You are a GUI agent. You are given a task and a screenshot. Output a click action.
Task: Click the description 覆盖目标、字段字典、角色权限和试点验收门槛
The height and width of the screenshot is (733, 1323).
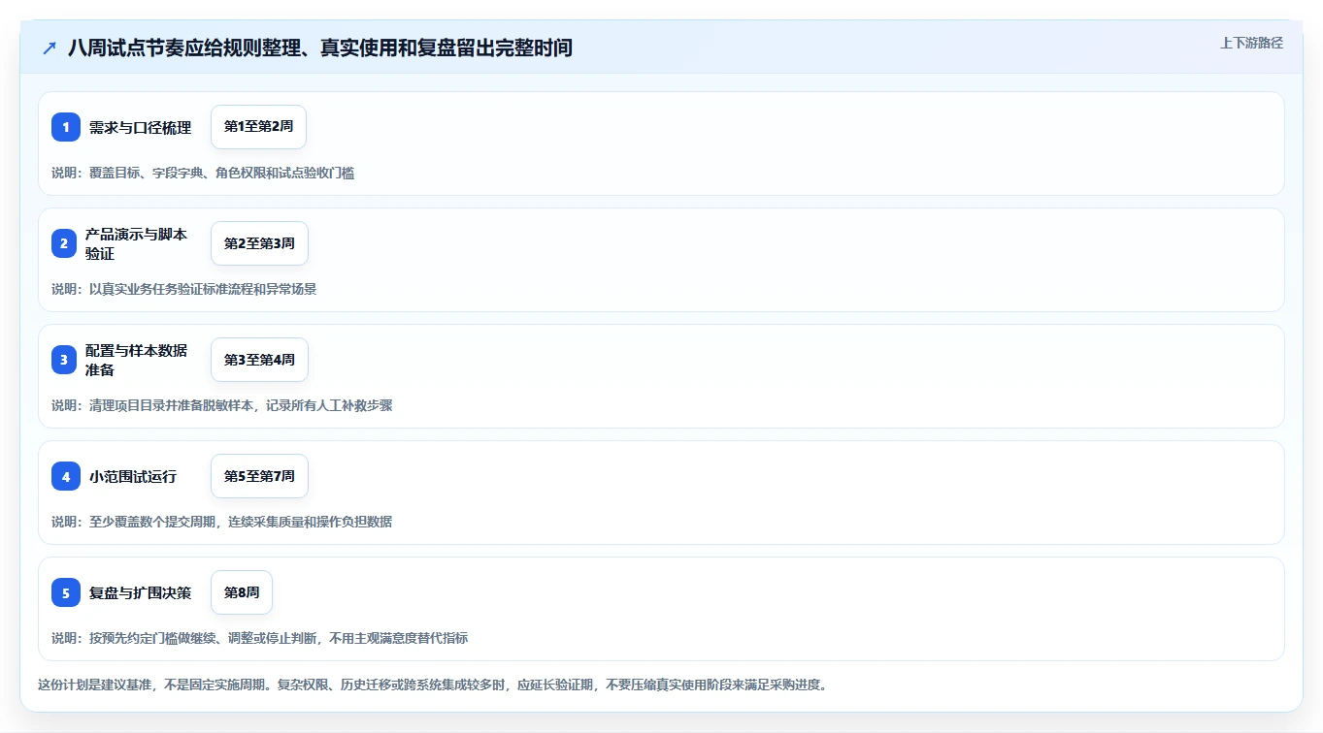[221, 173]
